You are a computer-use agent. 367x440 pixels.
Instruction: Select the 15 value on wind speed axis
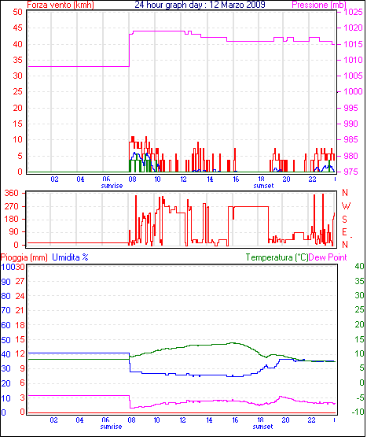[x=17, y=124]
